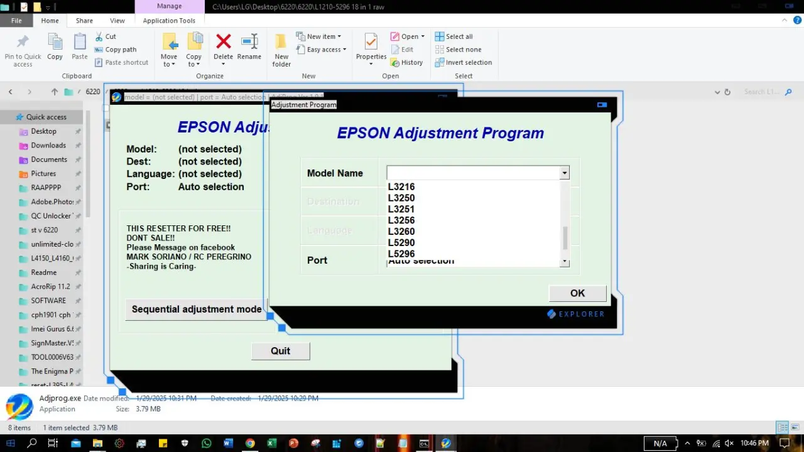This screenshot has width=804, height=452.
Task: Open Microsoft Word from the taskbar
Action: point(228,443)
